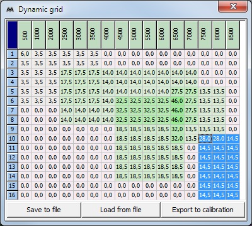Click the 6,0 cell in row 1
This screenshot has height=226, width=252.
click(x=25, y=54)
